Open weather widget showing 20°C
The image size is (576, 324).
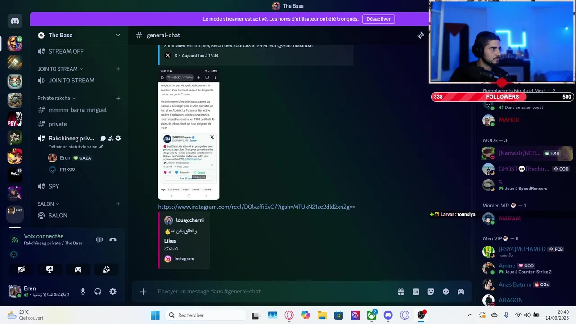(25, 315)
